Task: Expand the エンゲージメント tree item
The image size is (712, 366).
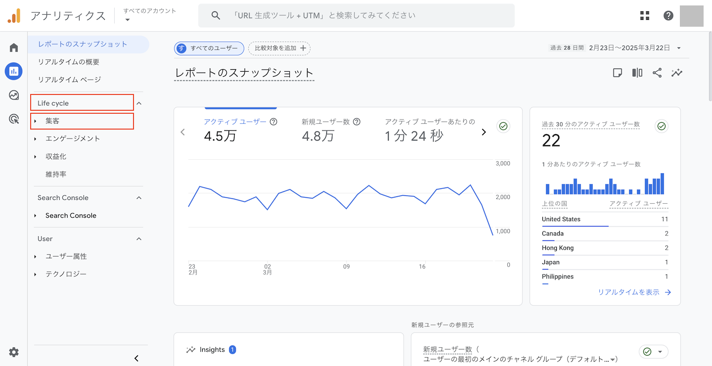Action: coord(36,139)
